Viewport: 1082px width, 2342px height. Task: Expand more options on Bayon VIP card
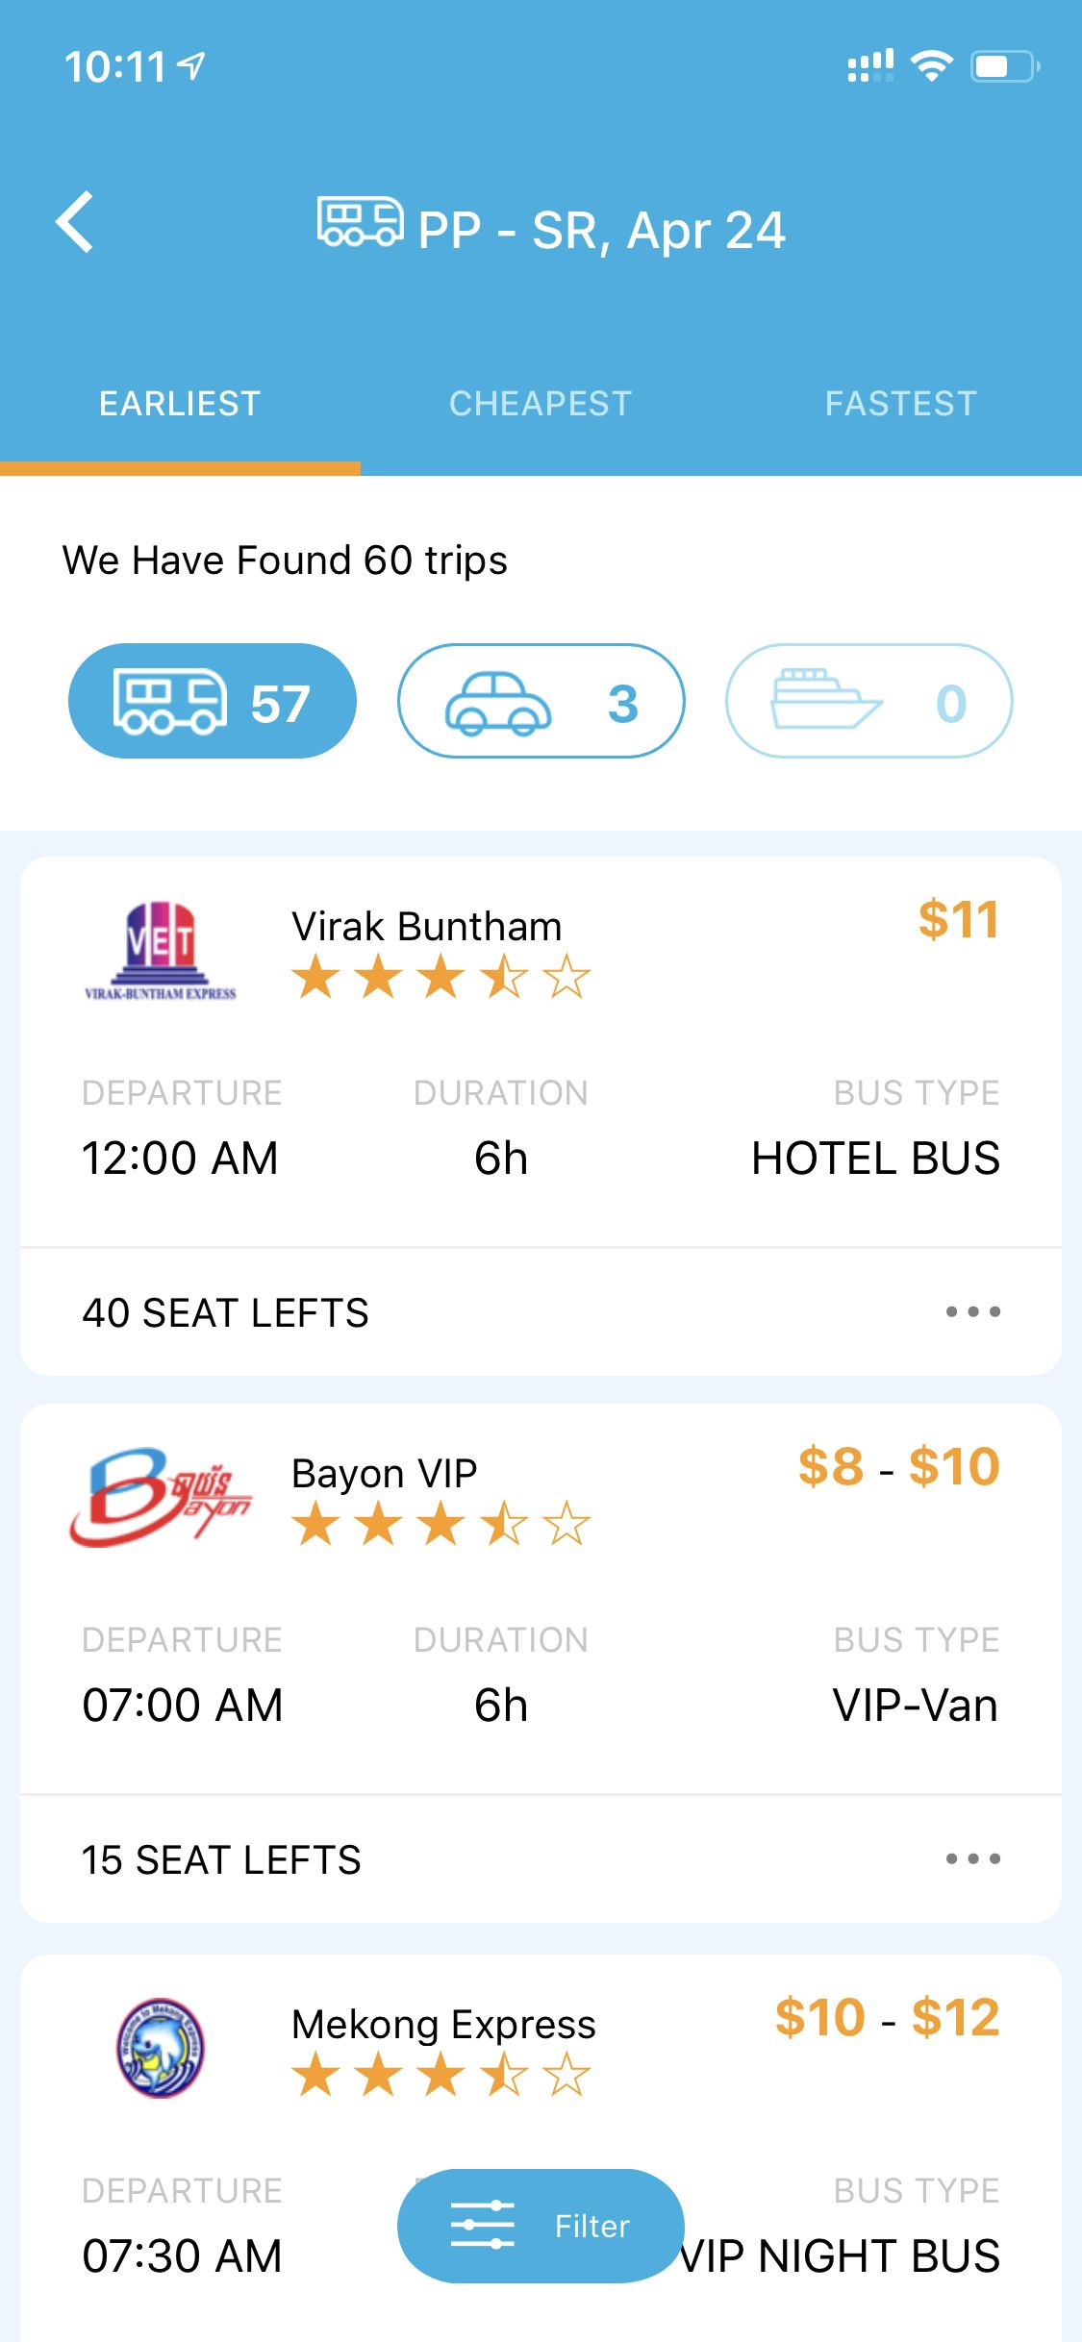[973, 1858]
